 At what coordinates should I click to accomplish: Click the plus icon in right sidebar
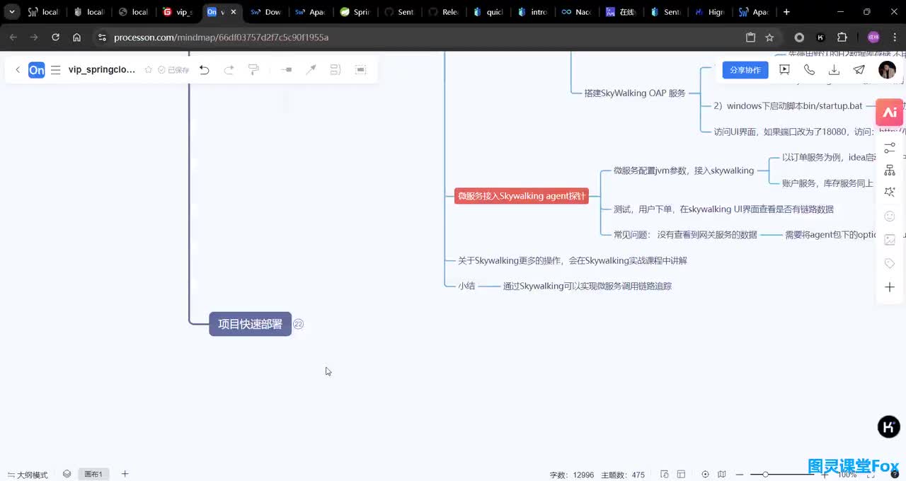890,287
